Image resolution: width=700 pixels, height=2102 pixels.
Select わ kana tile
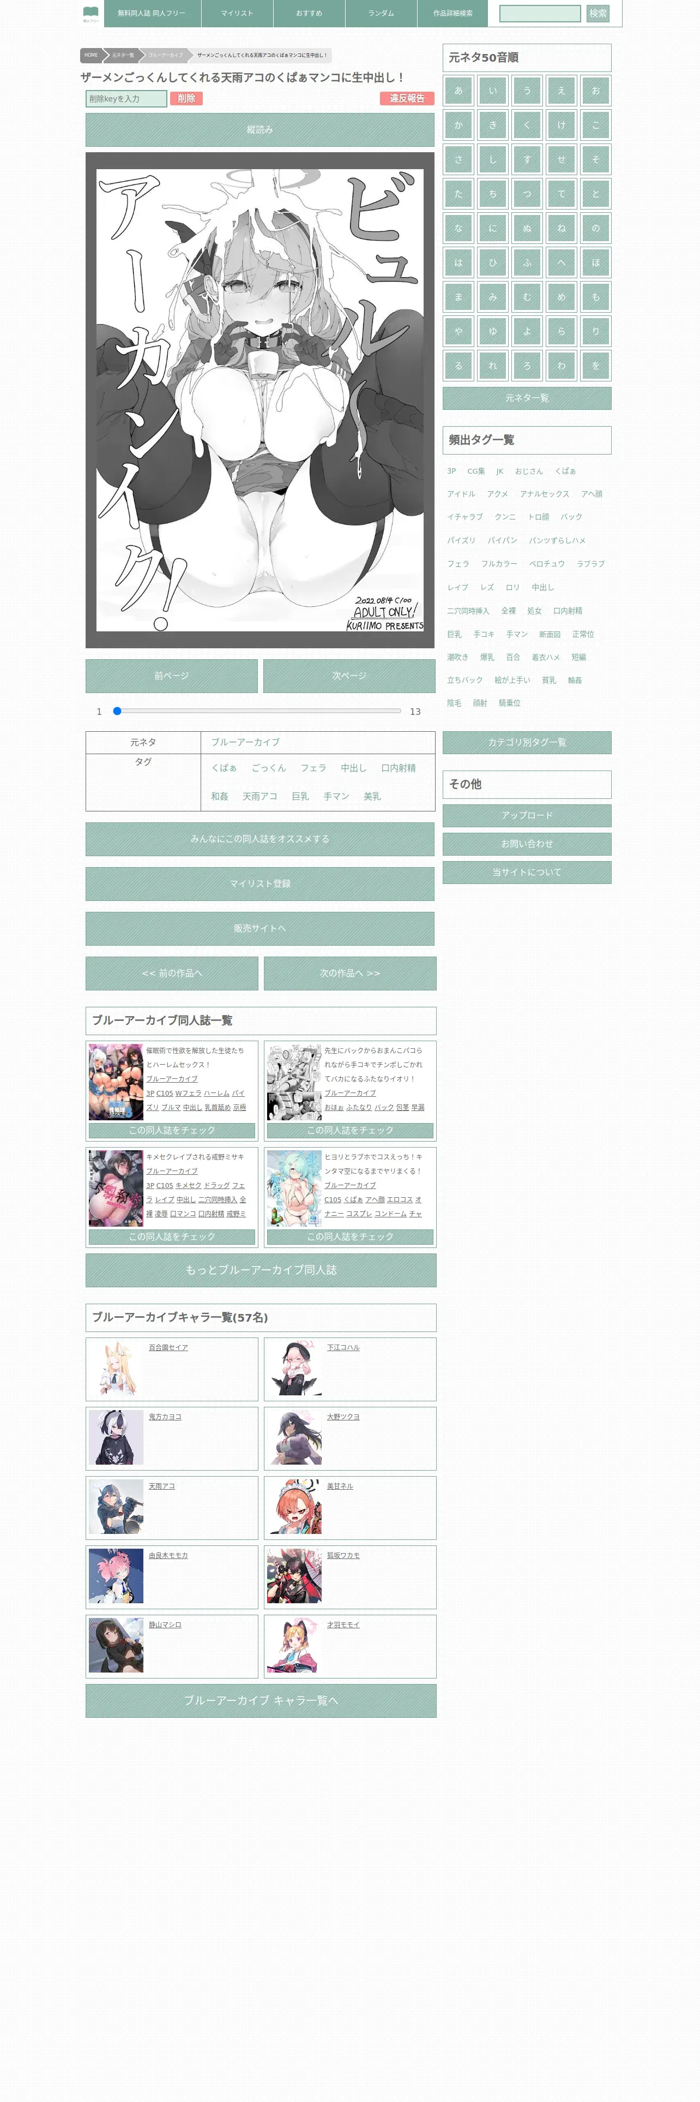click(562, 366)
